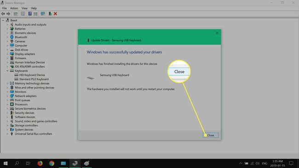This screenshot has height=168, width=299.
Task: Open Task View on the taskbar
Action: click(x=28, y=163)
